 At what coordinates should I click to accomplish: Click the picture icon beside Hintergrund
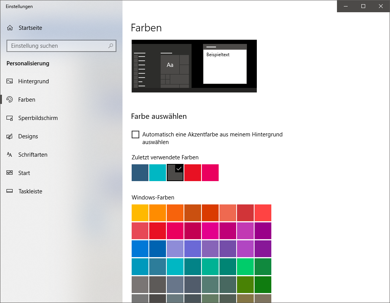click(10, 81)
